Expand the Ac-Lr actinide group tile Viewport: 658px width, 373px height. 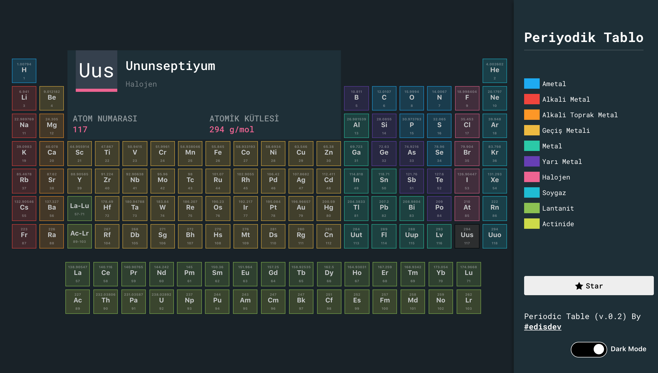tap(79, 236)
